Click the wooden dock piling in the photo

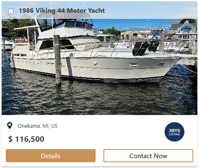click(57, 60)
